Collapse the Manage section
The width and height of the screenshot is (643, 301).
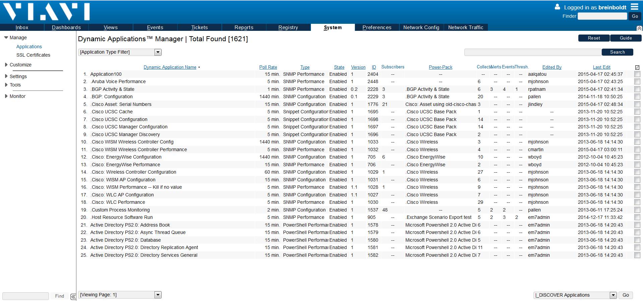click(6, 38)
